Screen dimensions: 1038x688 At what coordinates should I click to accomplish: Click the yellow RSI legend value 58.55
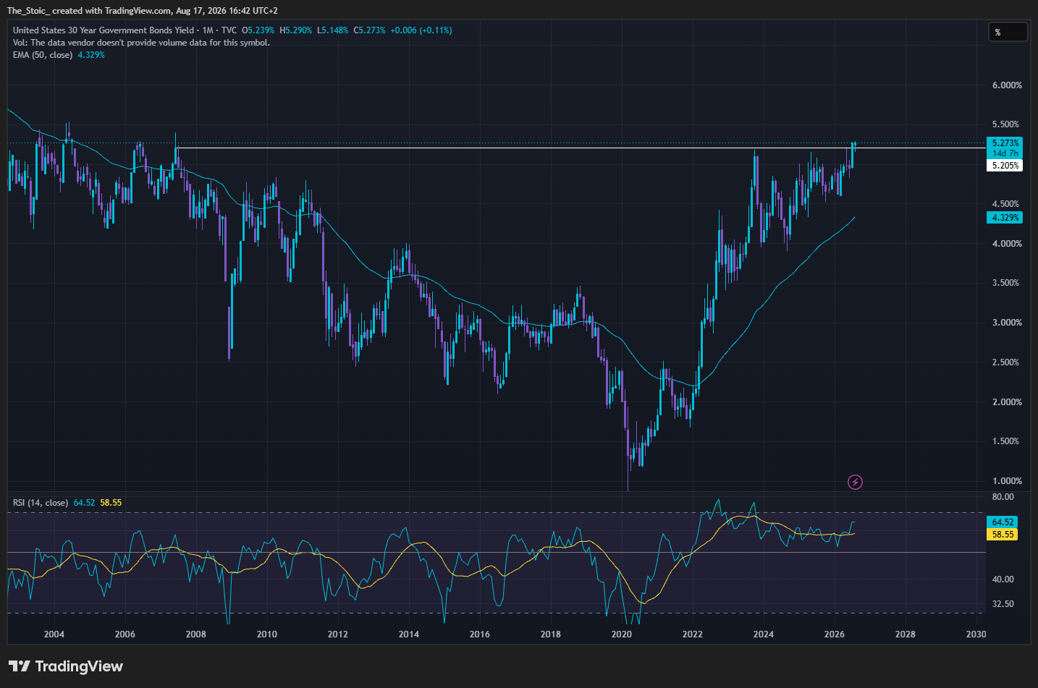[111, 503]
